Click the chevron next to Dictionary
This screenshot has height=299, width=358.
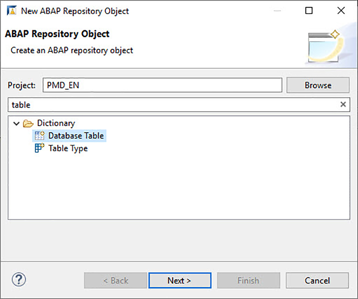tap(16, 123)
